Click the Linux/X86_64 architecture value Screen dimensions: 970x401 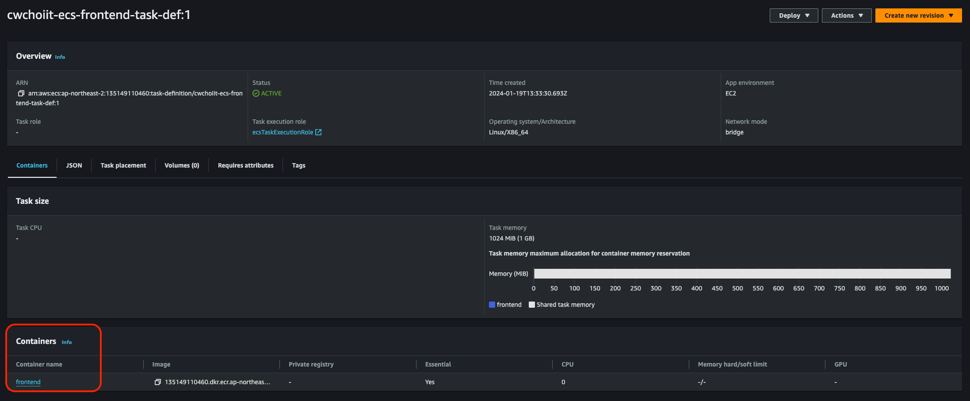[508, 132]
